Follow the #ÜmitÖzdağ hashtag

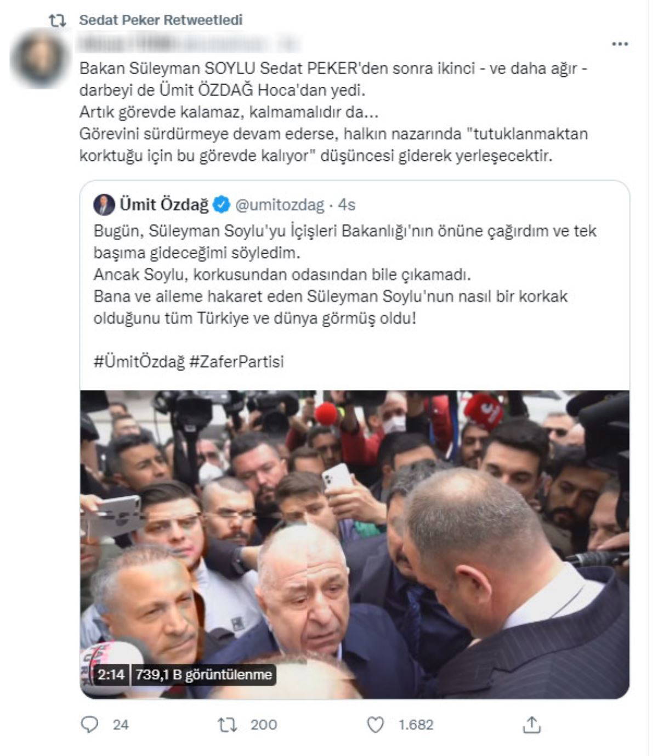(139, 361)
